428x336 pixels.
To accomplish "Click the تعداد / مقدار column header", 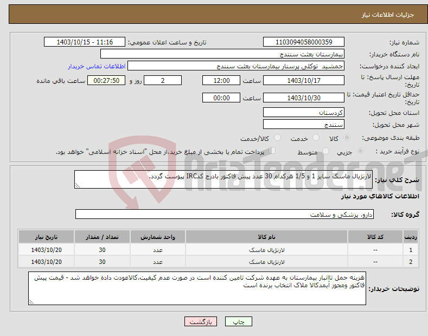I will coord(102,237).
